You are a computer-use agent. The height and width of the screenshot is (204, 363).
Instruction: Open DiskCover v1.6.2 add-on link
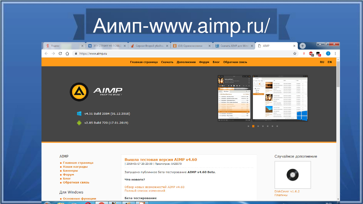pos(287,191)
